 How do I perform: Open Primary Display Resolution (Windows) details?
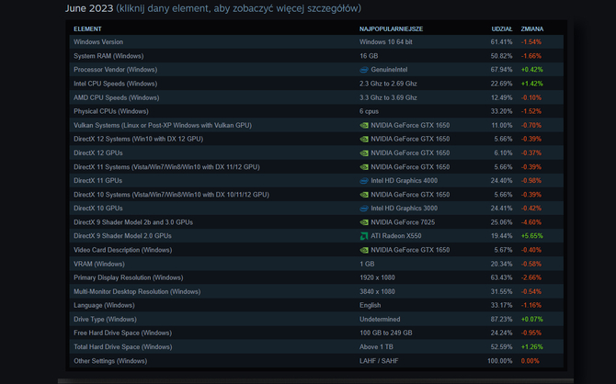click(x=316, y=277)
